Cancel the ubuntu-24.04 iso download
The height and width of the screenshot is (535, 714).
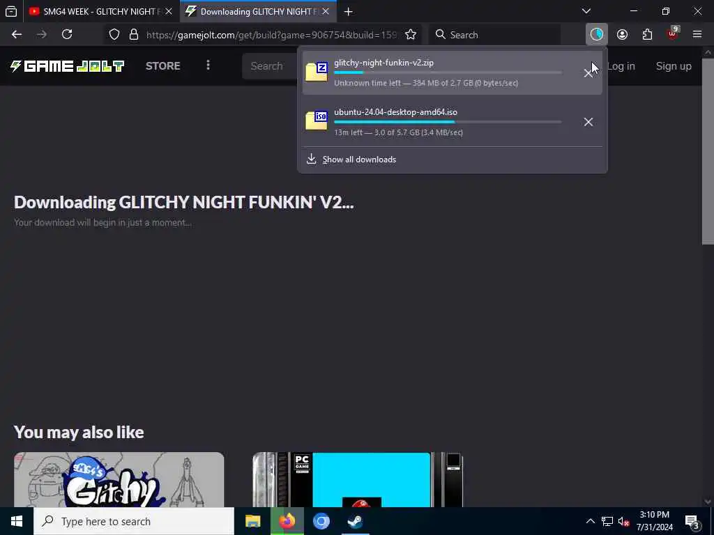tap(588, 122)
